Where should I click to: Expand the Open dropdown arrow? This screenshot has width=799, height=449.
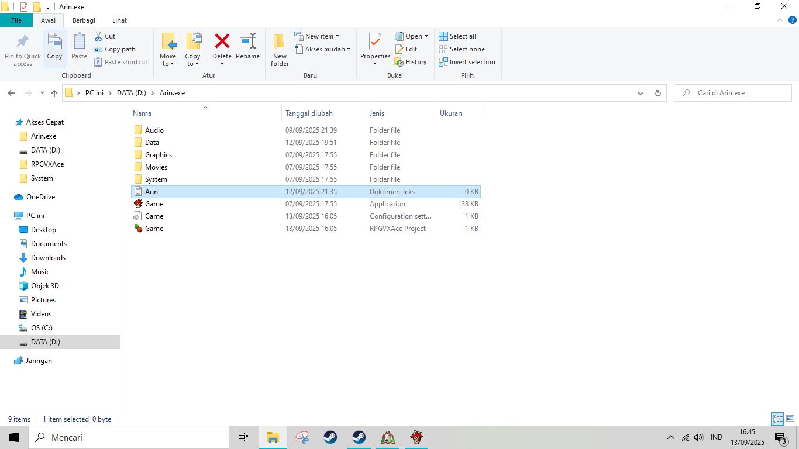[426, 36]
